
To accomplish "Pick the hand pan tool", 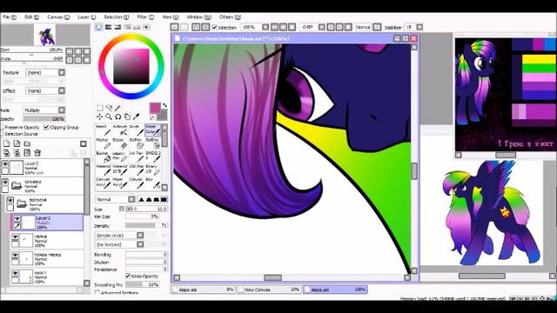I will tap(127, 117).
